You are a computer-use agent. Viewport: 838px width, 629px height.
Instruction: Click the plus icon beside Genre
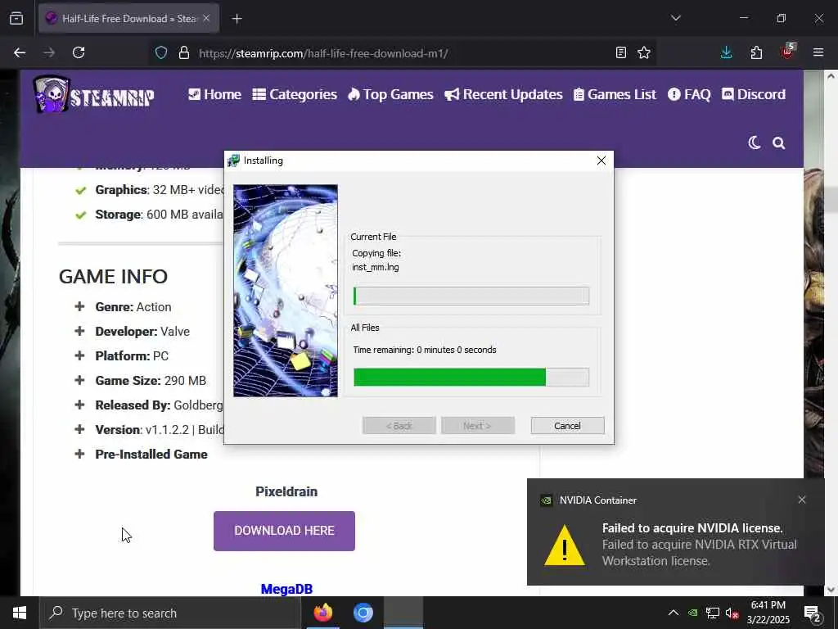(x=79, y=306)
